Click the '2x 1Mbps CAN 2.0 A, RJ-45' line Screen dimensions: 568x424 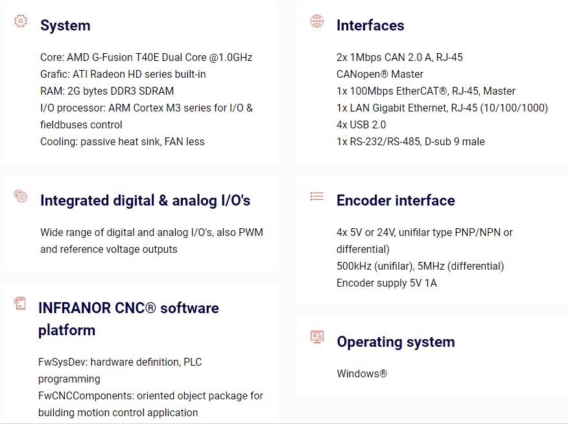(x=399, y=58)
